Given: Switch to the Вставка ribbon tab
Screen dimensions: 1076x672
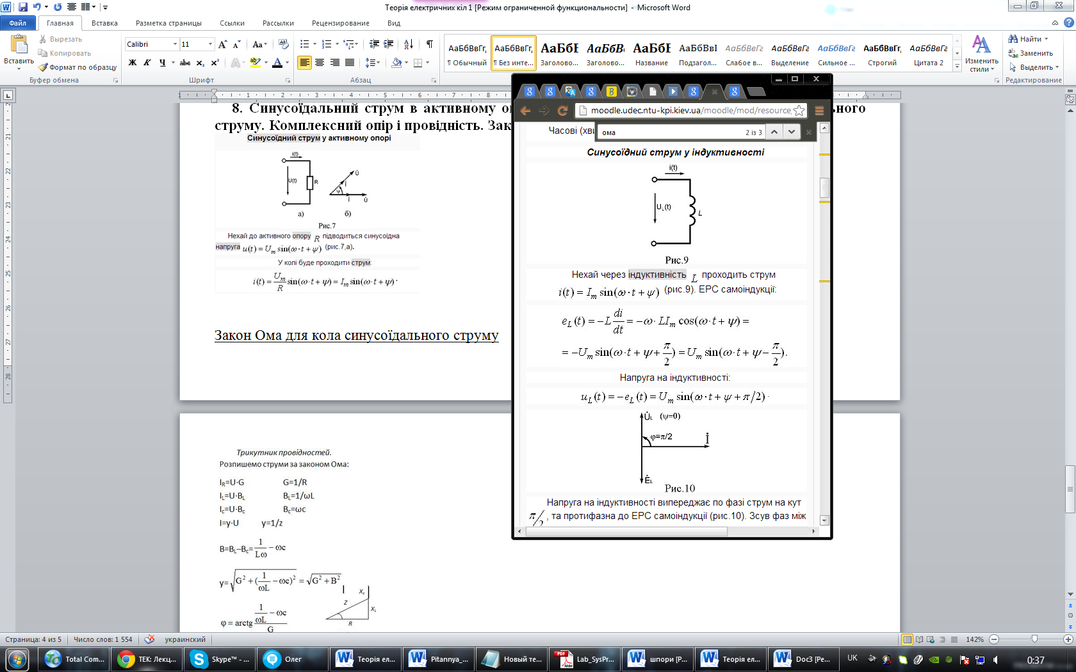Looking at the screenshot, I should click(104, 23).
